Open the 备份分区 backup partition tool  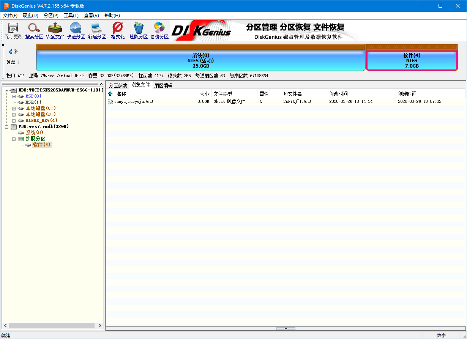159,30
